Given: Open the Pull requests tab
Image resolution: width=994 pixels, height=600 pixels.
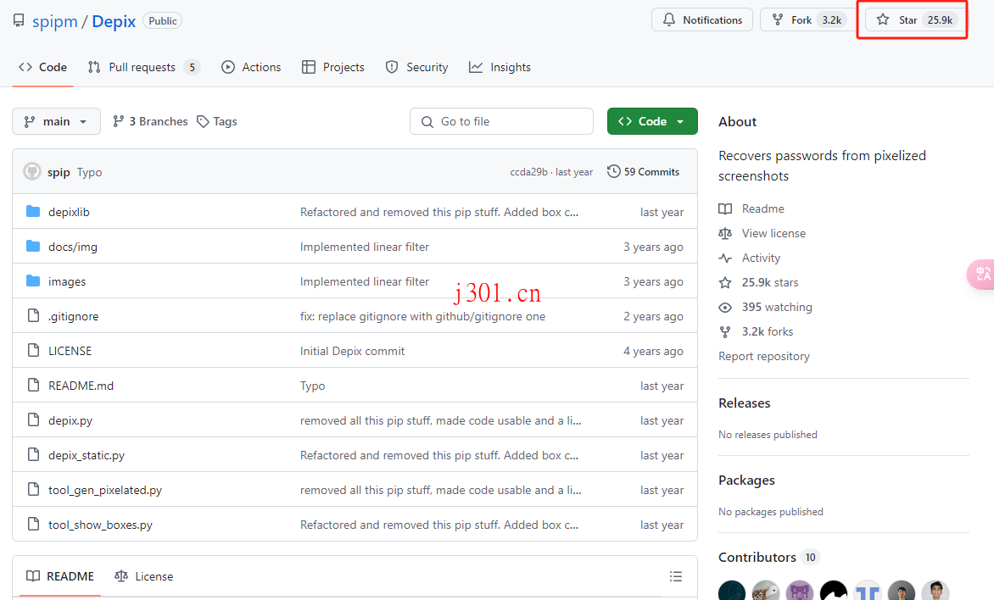Looking at the screenshot, I should click(143, 67).
